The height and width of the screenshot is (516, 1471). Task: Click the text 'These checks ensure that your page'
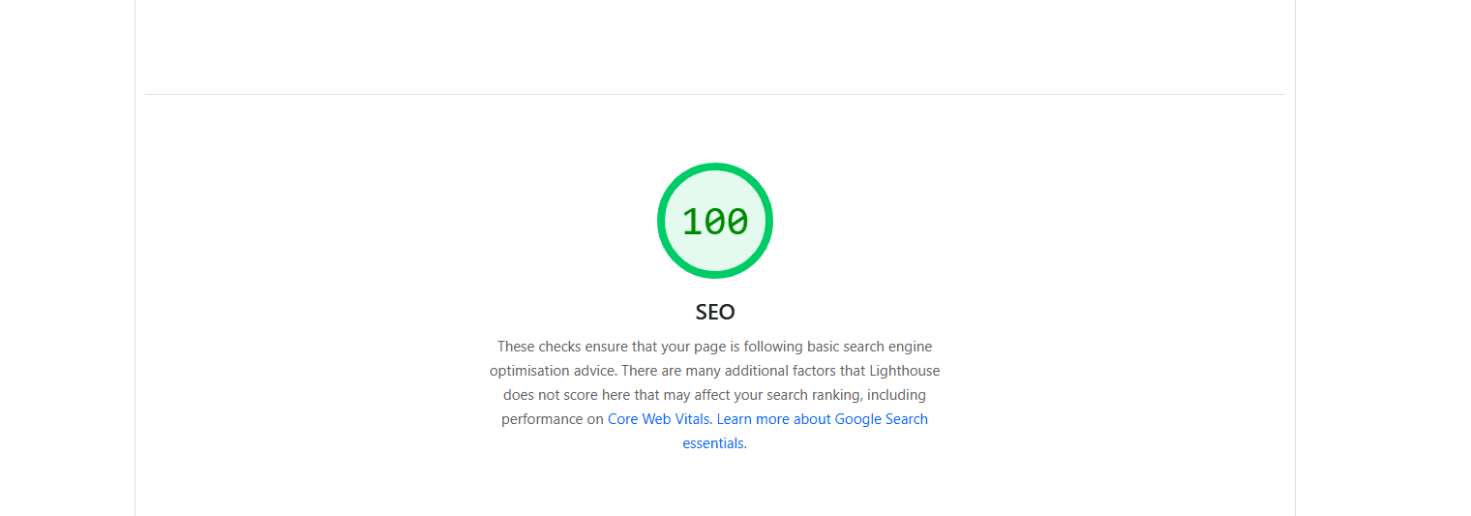tap(612, 347)
